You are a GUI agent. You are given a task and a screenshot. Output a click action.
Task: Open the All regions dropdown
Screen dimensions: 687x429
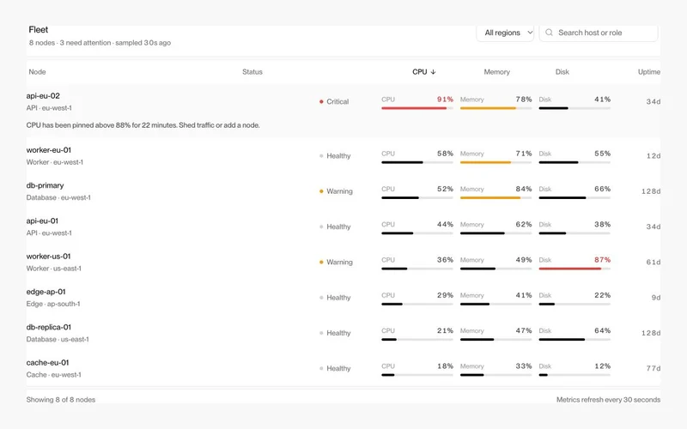[505, 33]
